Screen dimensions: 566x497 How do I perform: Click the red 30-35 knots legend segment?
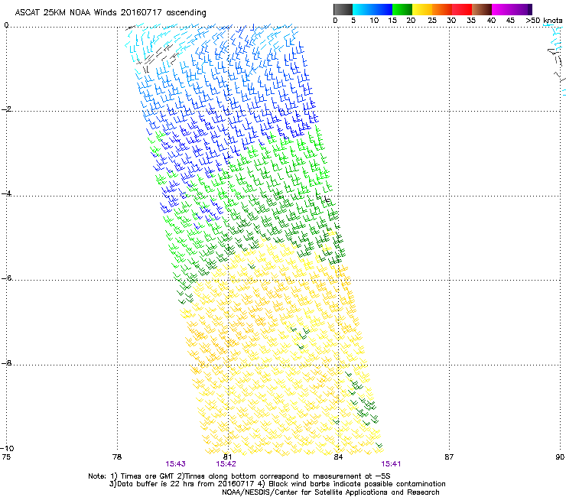click(x=462, y=9)
